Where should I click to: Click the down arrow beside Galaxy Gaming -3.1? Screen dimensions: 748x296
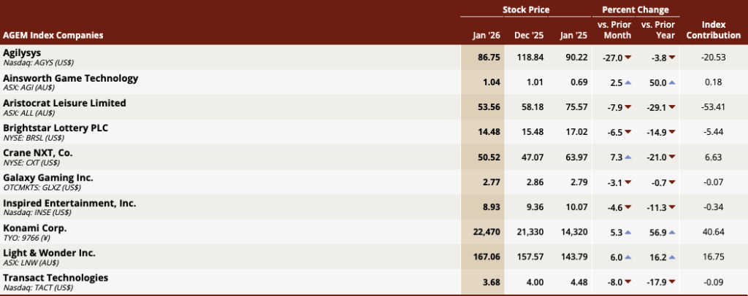627,182
